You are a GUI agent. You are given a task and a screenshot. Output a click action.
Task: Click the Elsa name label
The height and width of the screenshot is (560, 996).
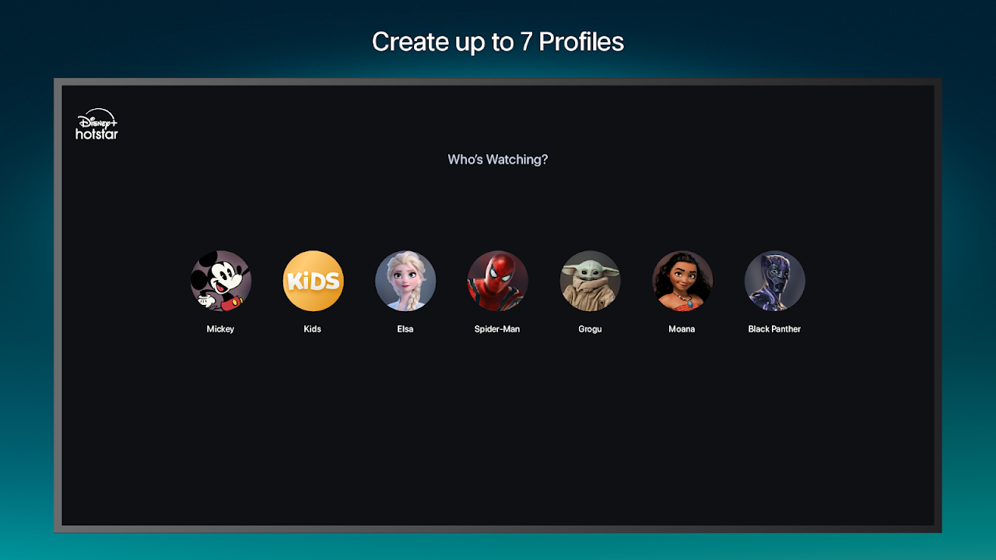[x=405, y=329]
